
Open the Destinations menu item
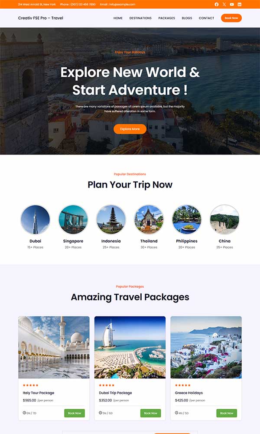pyautogui.click(x=140, y=18)
